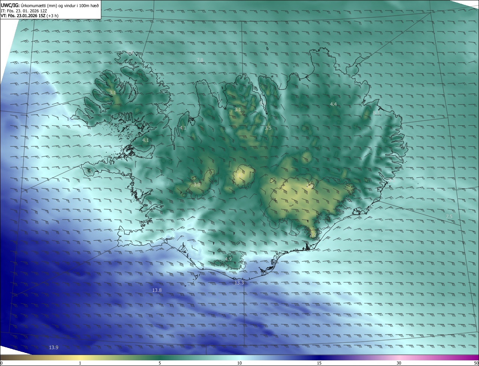
Task: Click the 3.1 value over the Westfjords peninsula
Action: (x=113, y=92)
